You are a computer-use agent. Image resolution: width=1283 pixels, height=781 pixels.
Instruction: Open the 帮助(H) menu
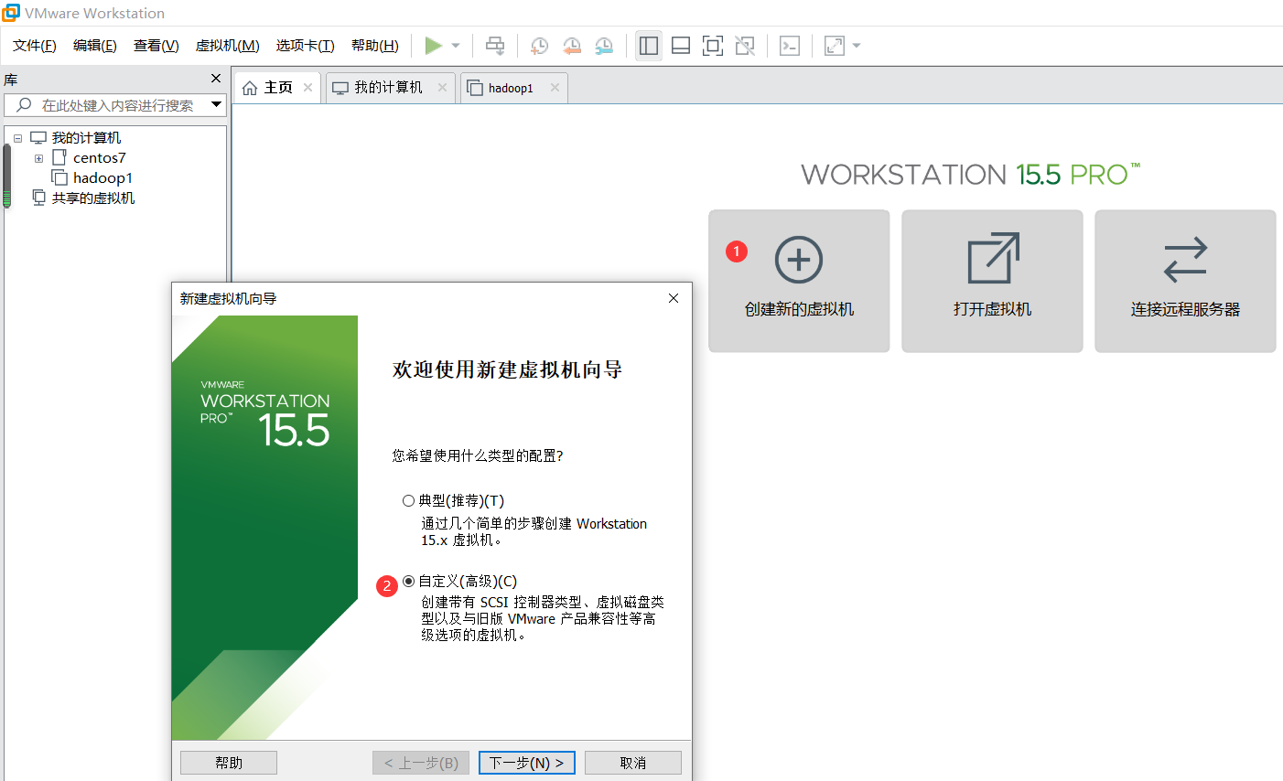[x=375, y=46]
